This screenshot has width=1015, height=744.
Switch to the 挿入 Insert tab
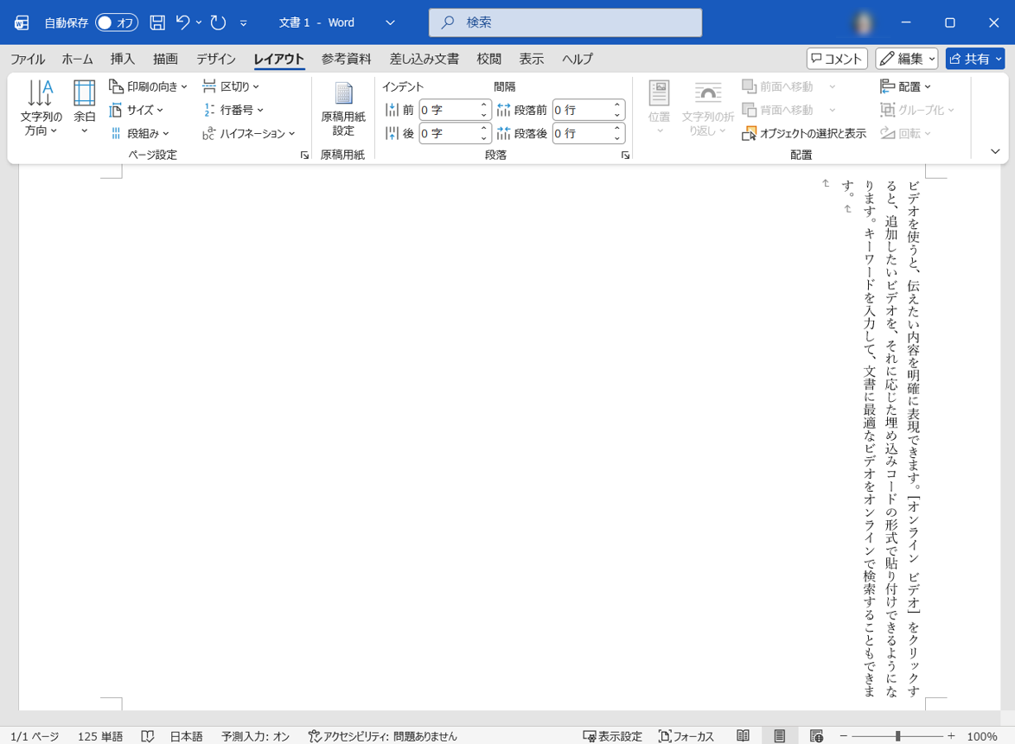pyautogui.click(x=123, y=59)
